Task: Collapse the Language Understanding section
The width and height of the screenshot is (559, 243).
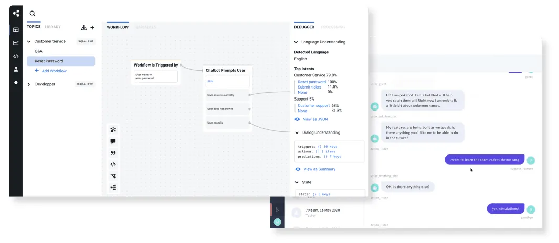Action: pyautogui.click(x=296, y=42)
